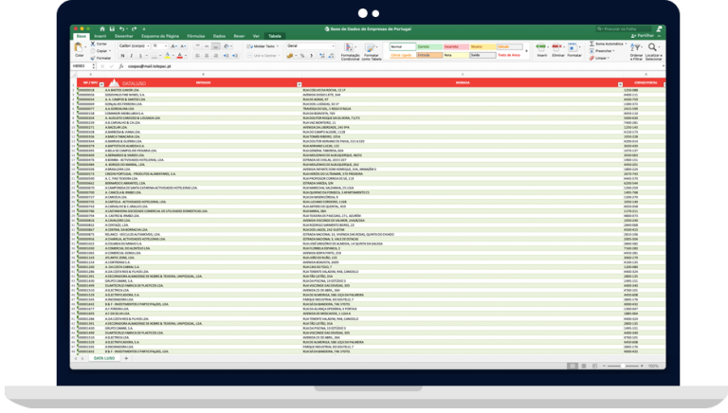Image resolution: width=728 pixels, height=413 pixels.
Task: Expand the cell styles gallery arrow
Action: coord(526,50)
